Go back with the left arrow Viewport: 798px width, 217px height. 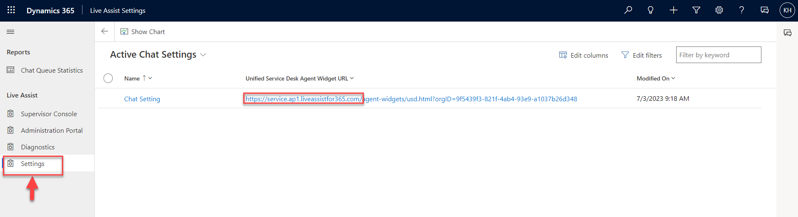105,31
